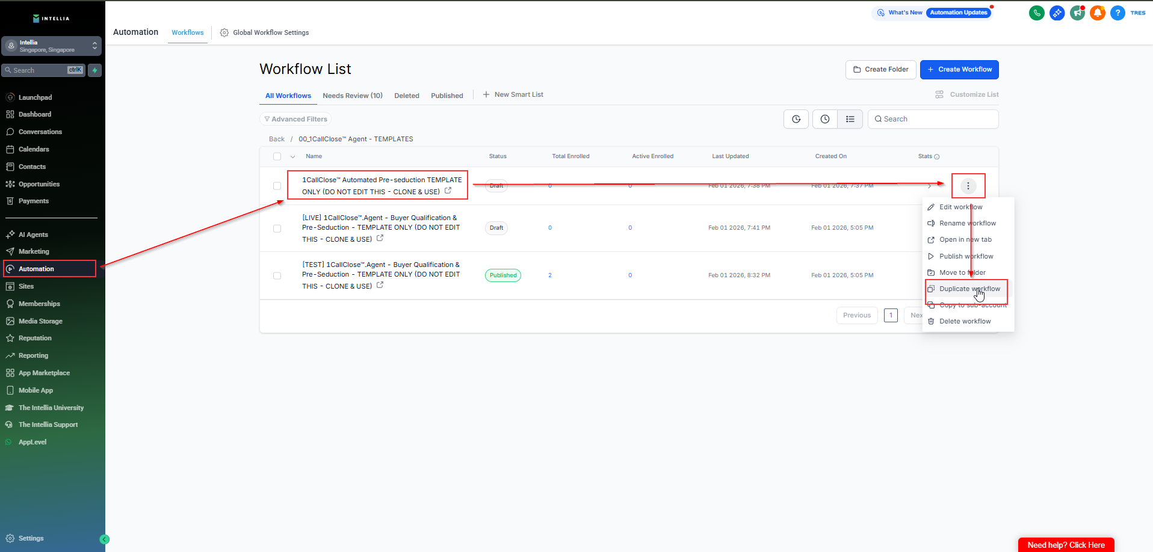Switch to Needs Review (10) tab
The width and height of the screenshot is (1153, 552).
coord(352,96)
